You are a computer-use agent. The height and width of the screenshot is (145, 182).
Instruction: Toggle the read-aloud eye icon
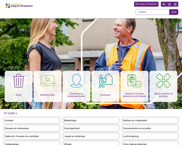[x=164, y=4]
